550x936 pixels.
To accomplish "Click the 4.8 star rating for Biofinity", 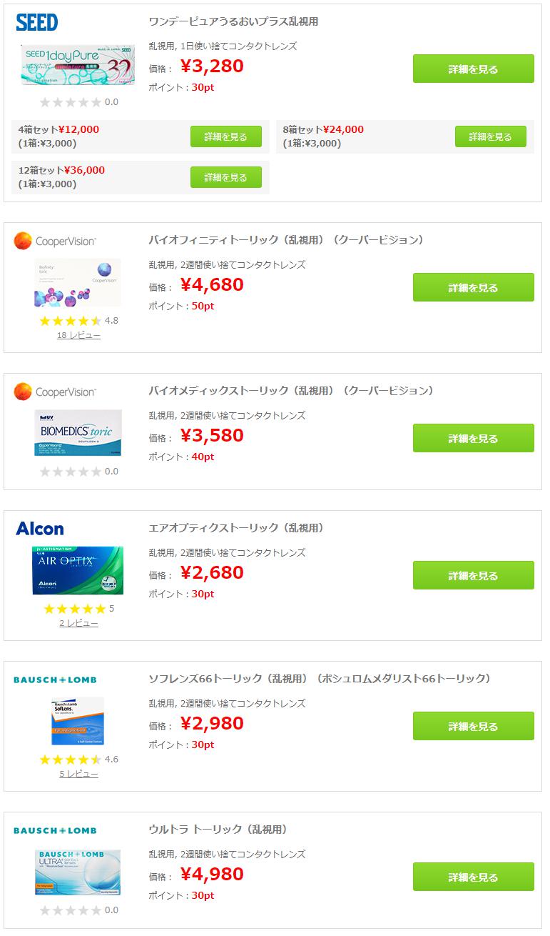I will pos(78,321).
